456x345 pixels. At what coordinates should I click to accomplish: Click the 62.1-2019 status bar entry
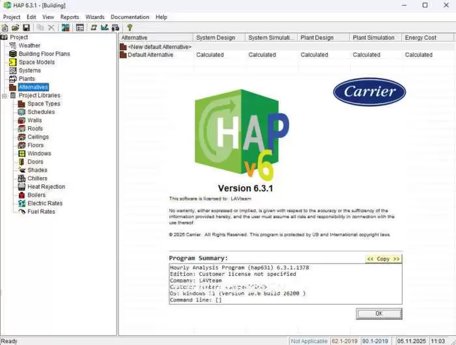coord(345,341)
